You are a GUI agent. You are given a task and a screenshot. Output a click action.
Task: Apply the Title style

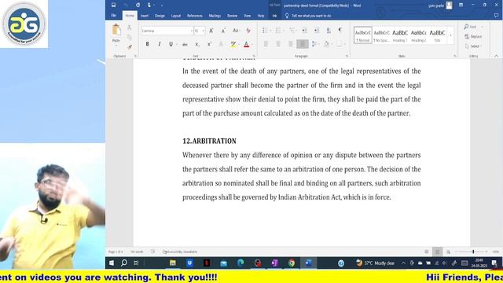tap(437, 35)
